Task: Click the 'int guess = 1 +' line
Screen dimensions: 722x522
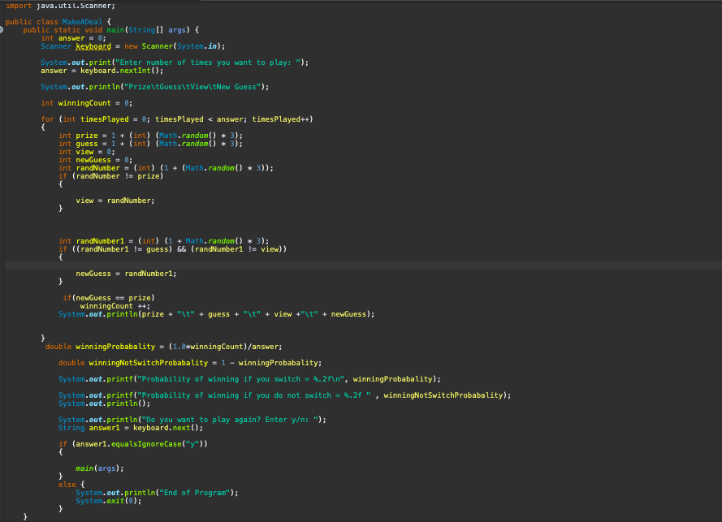Action: point(150,144)
